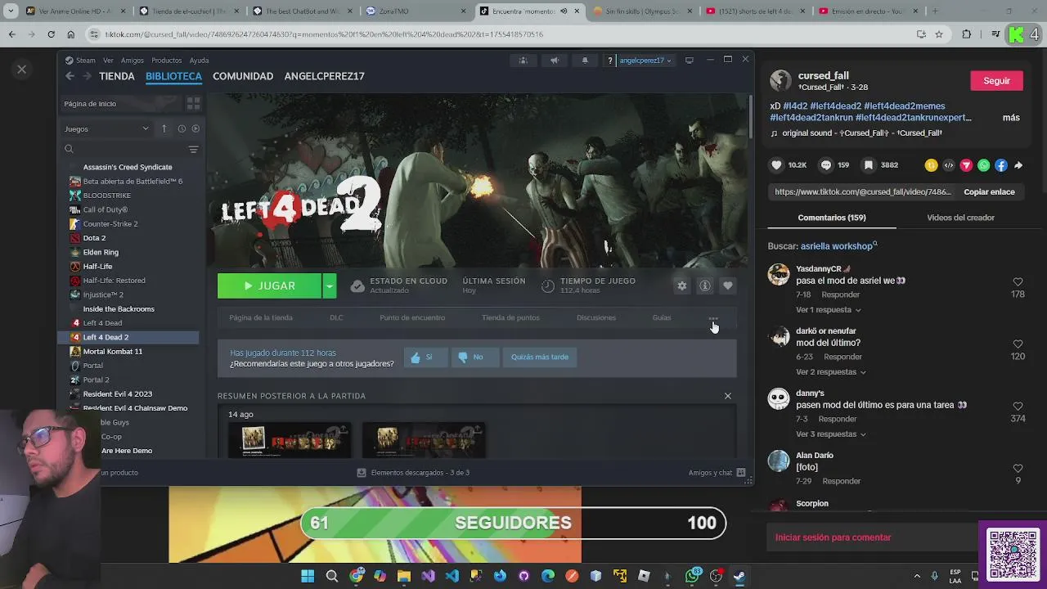Click hashtag #left4dead2memes link
Image resolution: width=1047 pixels, height=589 pixels.
click(x=905, y=106)
